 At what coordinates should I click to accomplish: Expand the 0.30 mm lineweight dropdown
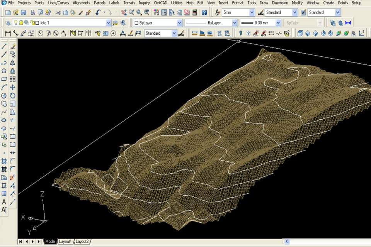coord(278,23)
